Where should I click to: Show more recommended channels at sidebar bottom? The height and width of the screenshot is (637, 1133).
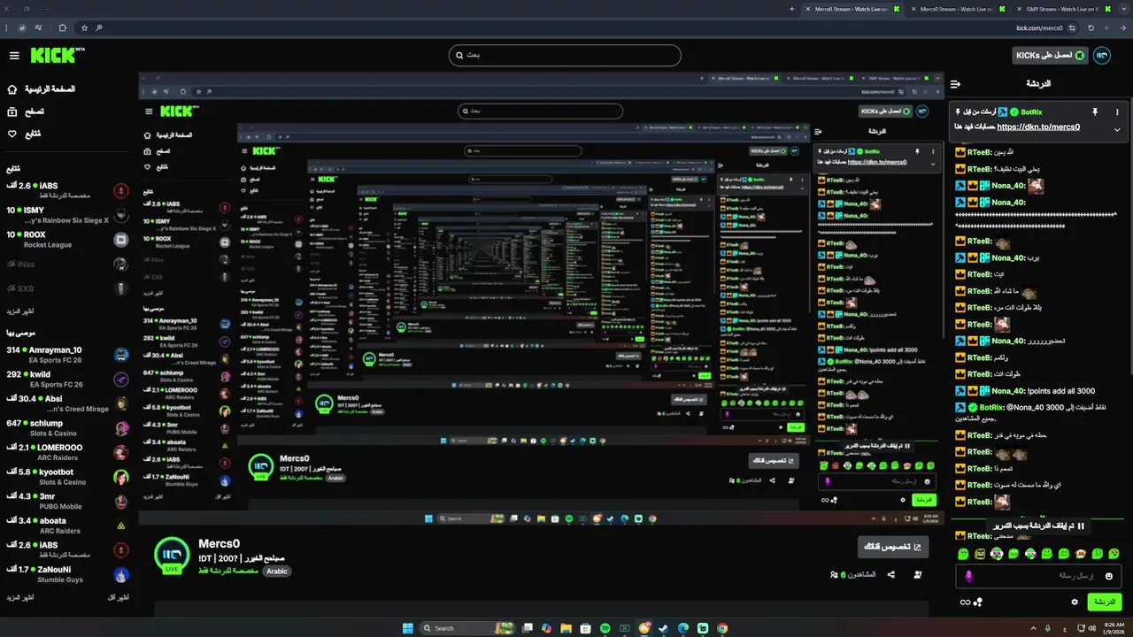19,598
